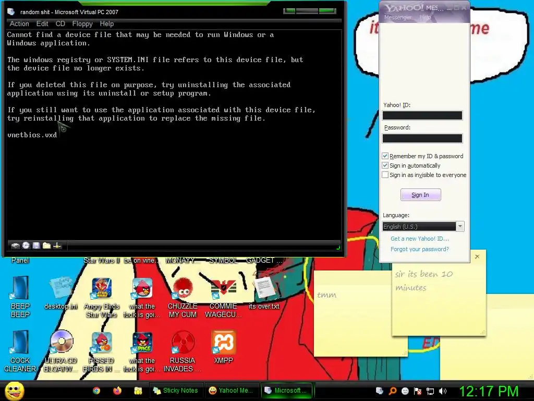Click the Yahoo! ID input field
The image size is (534, 401).
(x=422, y=115)
